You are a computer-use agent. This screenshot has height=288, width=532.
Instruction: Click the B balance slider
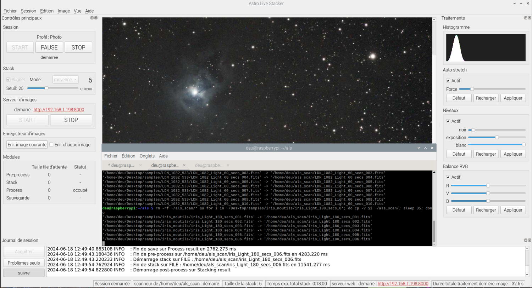click(x=488, y=201)
